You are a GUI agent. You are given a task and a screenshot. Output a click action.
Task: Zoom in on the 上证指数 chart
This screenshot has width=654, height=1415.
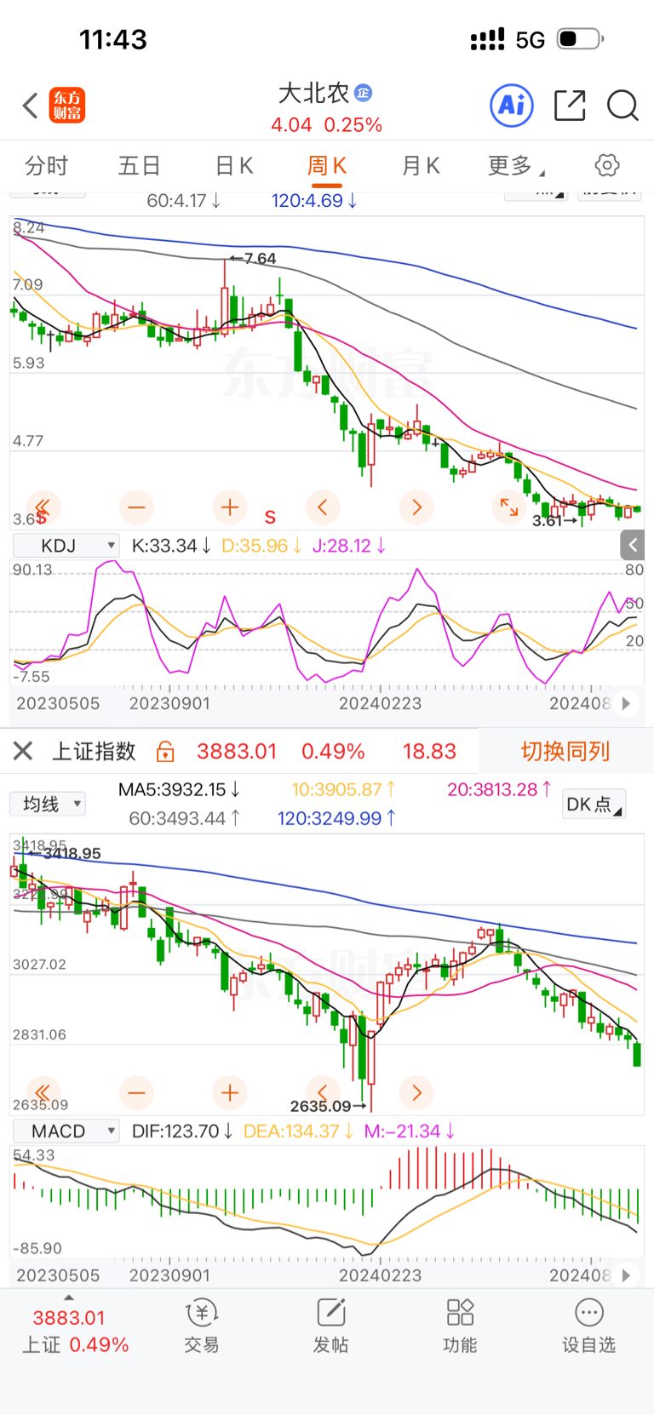pyautogui.click(x=230, y=1092)
